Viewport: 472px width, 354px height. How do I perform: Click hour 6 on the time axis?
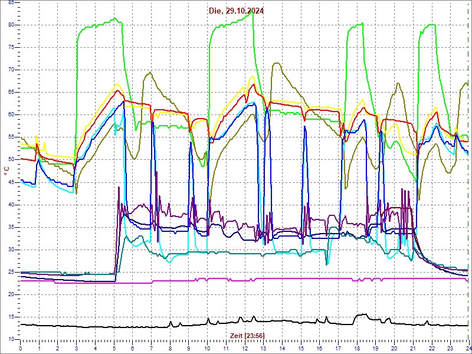132,348
